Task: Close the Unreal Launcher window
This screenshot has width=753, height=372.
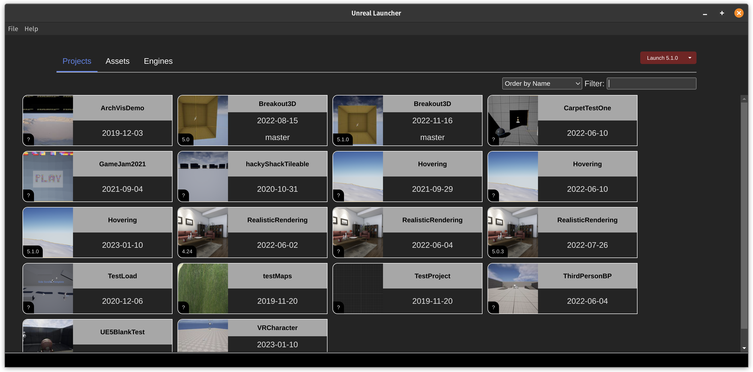Action: coord(739,13)
